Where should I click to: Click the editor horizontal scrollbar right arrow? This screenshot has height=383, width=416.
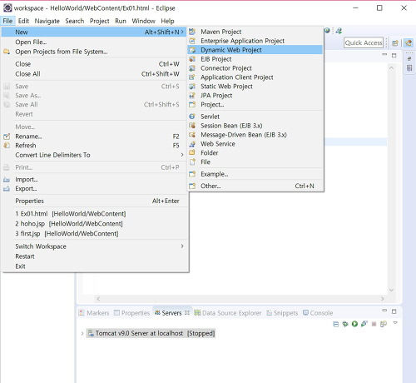[383, 299]
